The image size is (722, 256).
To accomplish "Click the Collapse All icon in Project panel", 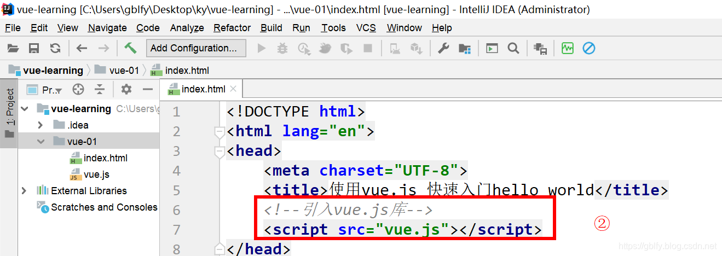I will click(x=99, y=89).
